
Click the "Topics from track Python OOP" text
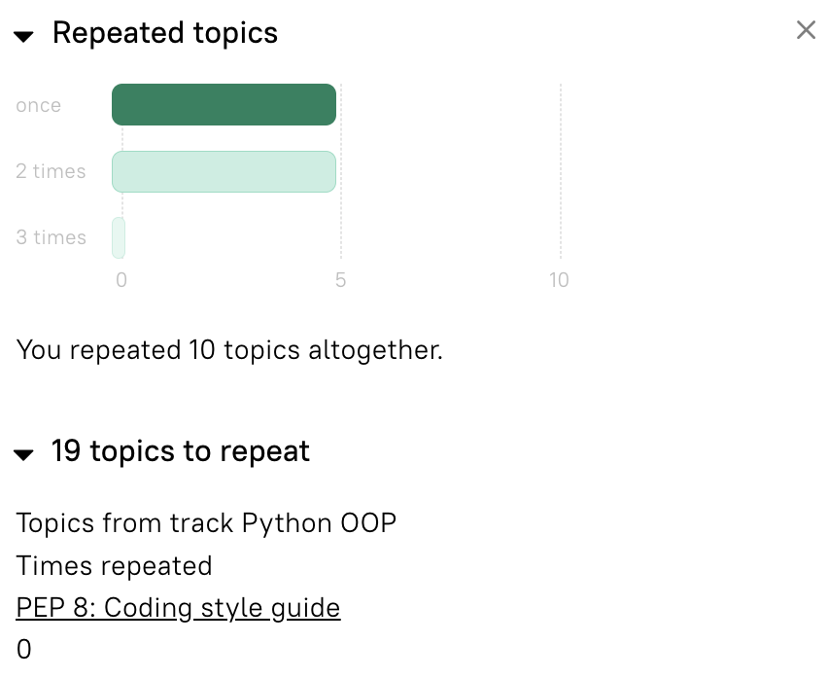[x=206, y=523]
